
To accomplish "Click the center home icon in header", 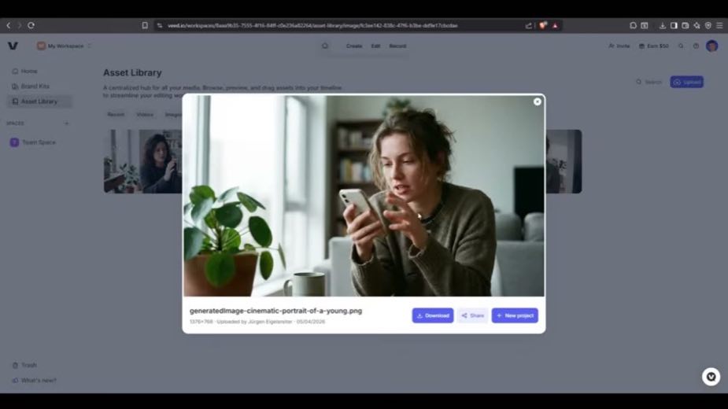I will pyautogui.click(x=325, y=46).
